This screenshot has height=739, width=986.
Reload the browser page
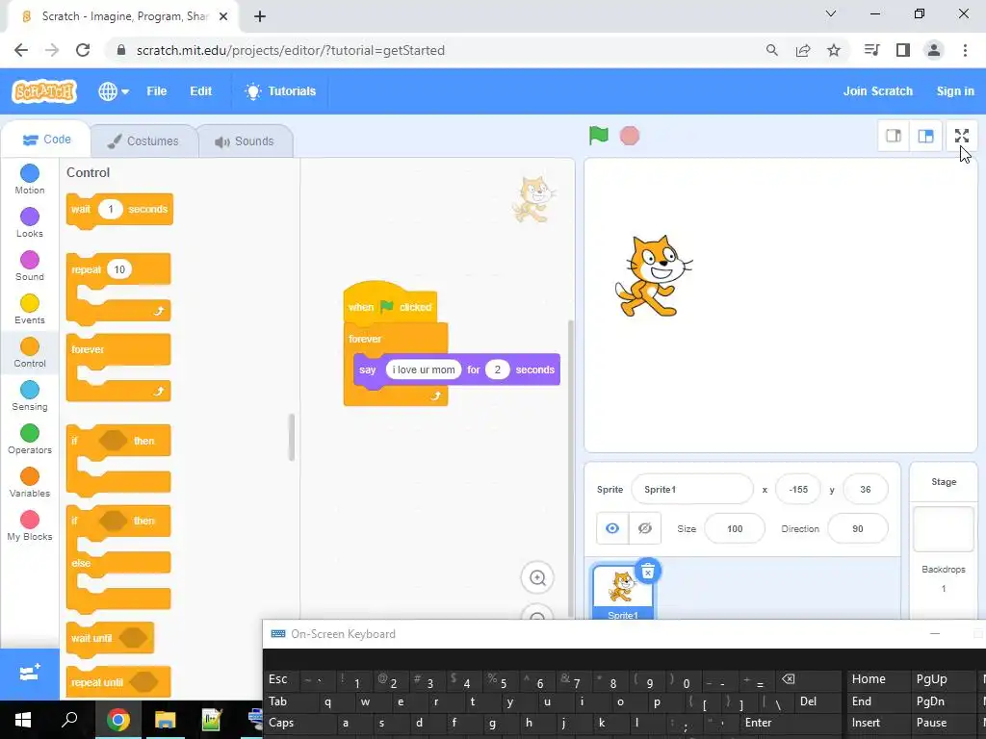pos(83,50)
